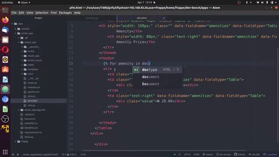This screenshot has width=279, height=157.
Task: Open Ubuntu Software from the dock
Action: [x=5, y=69]
